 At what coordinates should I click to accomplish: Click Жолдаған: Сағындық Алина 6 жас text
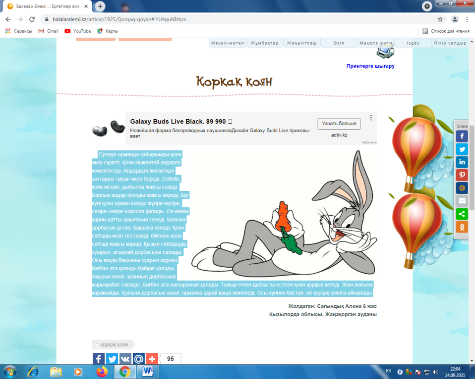(332, 306)
